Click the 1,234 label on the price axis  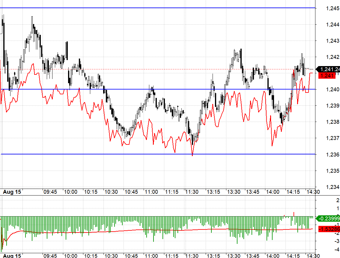point(333,187)
